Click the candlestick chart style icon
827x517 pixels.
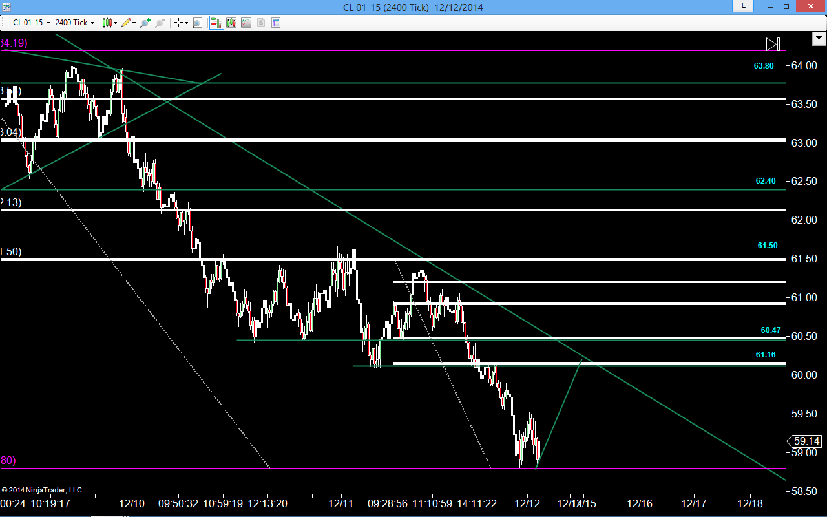(107, 23)
